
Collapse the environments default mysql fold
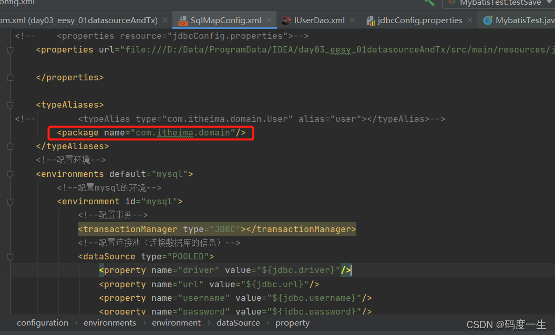coord(11,174)
